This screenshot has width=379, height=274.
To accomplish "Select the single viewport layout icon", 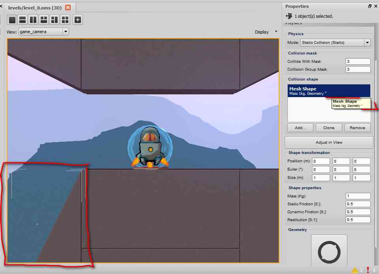I will pyautogui.click(x=12, y=20).
